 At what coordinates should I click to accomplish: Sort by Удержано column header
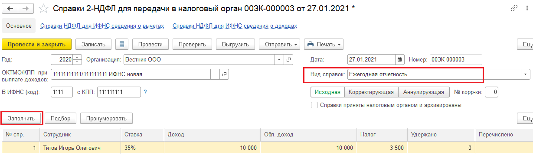pos(441,135)
